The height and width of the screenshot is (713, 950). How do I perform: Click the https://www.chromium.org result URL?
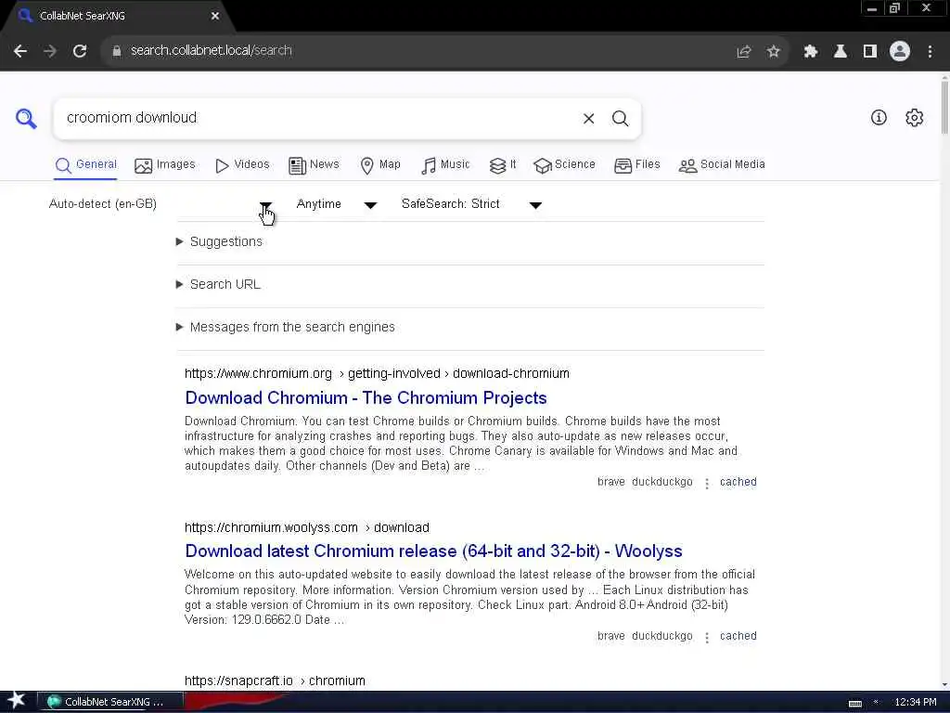pos(377,374)
